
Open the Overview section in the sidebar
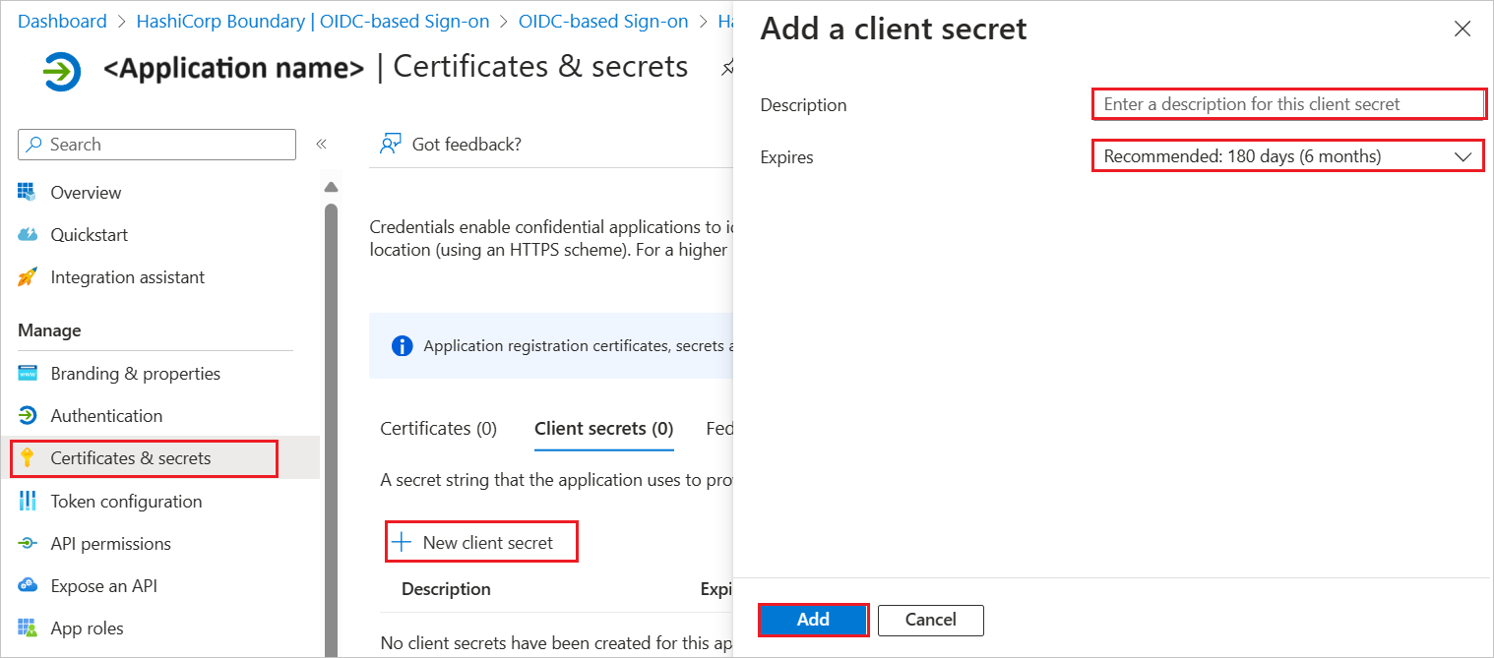point(85,192)
